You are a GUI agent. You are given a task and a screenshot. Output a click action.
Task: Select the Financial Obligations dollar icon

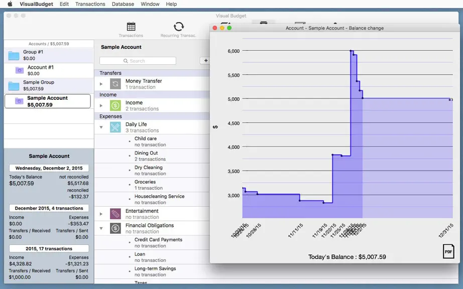[x=115, y=228]
